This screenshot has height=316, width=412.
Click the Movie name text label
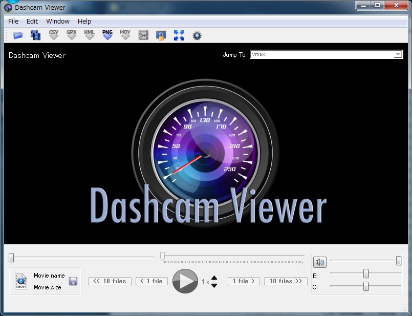pyautogui.click(x=49, y=276)
